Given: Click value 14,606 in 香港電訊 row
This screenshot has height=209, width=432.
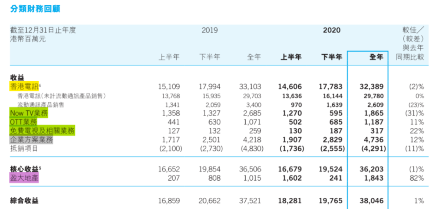Looking at the screenshot, I should pyautogui.click(x=290, y=87).
